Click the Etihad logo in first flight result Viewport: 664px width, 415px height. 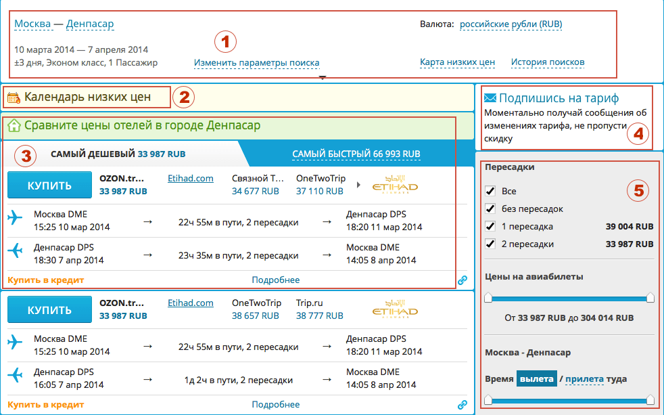pos(395,185)
